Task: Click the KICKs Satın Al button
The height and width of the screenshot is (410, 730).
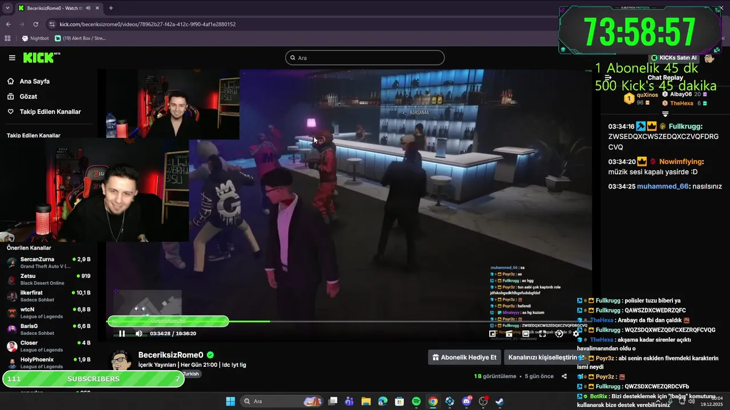Action: click(674, 58)
